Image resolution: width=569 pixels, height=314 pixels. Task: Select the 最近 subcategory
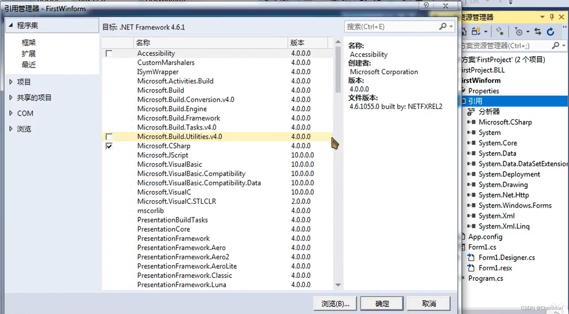(29, 65)
